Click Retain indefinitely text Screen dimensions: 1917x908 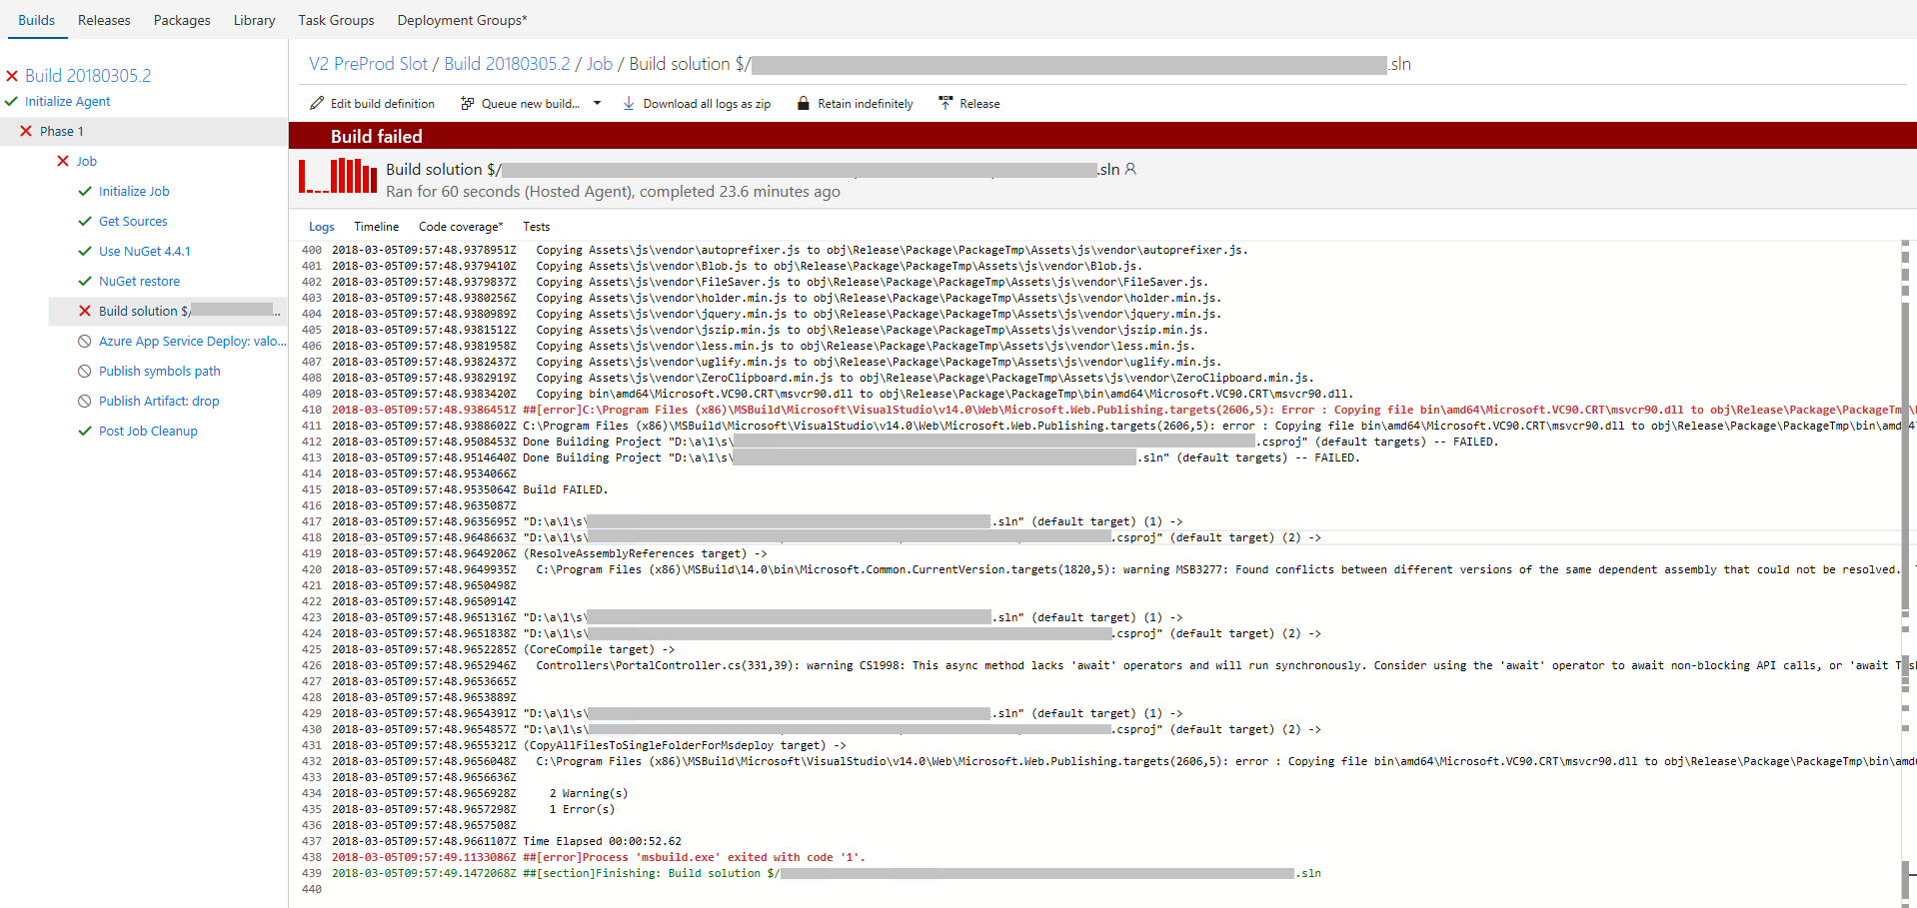(x=866, y=104)
